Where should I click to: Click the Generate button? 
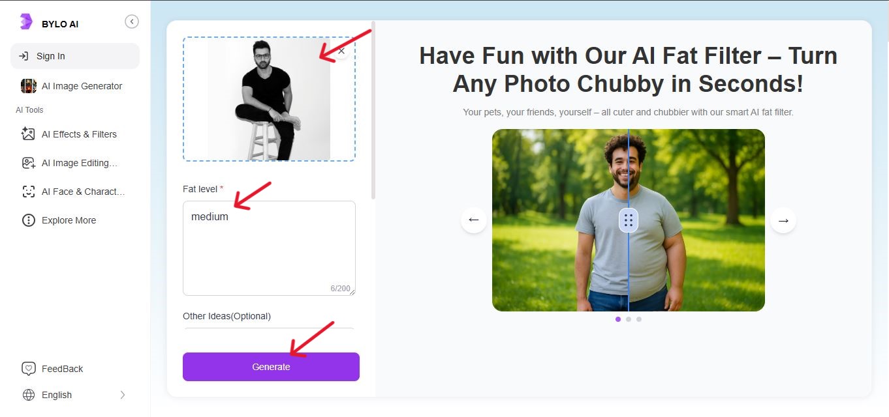click(x=271, y=366)
